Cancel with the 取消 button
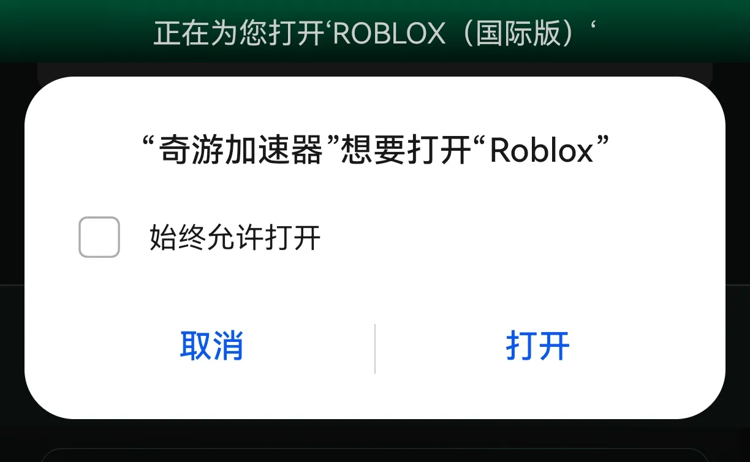 coord(211,346)
